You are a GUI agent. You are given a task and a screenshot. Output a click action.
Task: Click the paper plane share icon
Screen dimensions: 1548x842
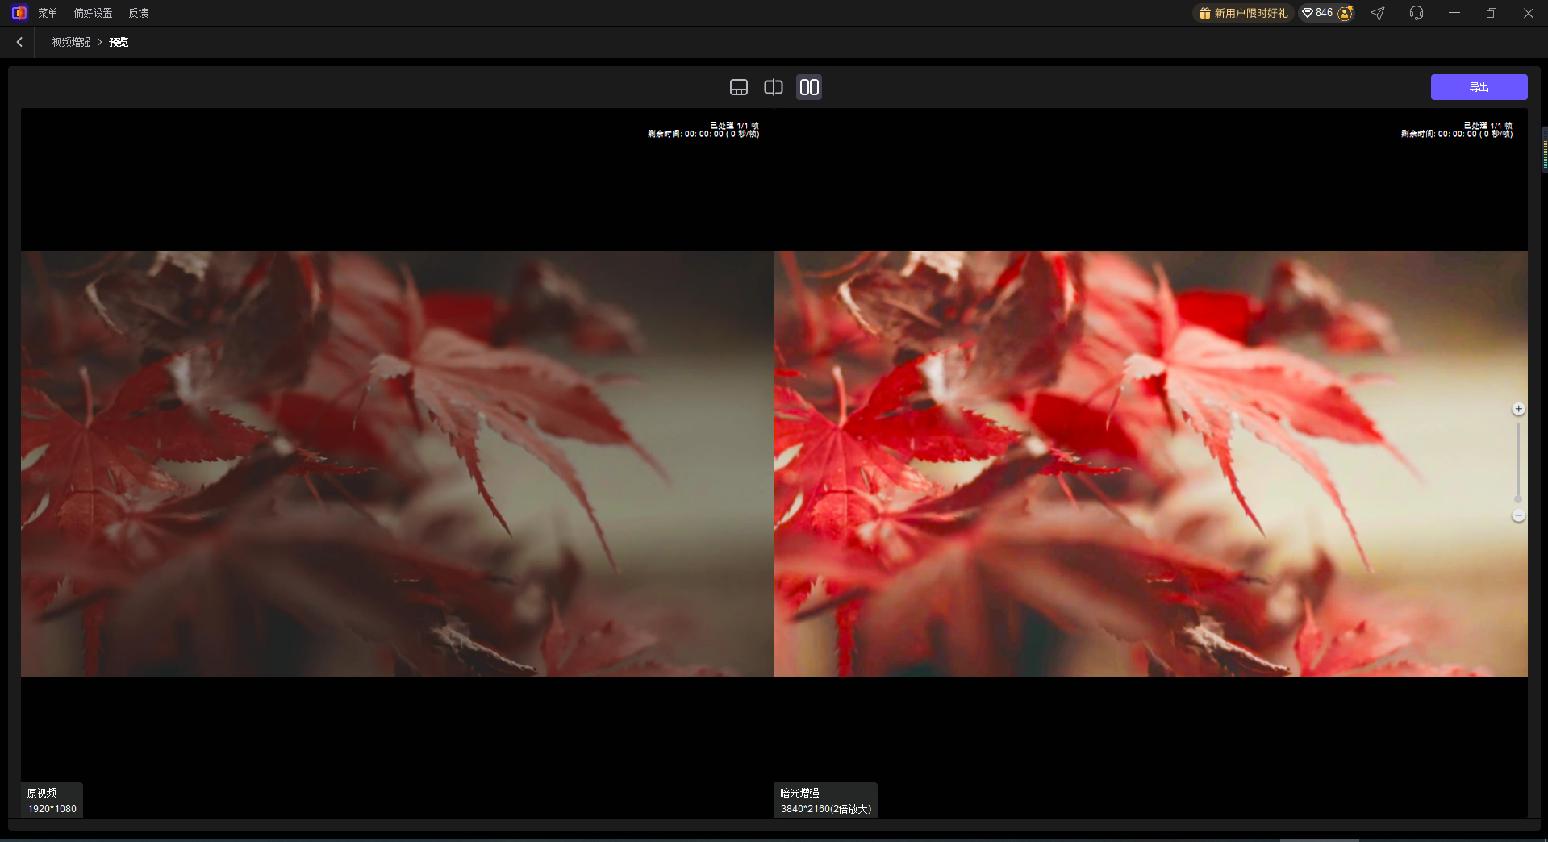pyautogui.click(x=1378, y=13)
